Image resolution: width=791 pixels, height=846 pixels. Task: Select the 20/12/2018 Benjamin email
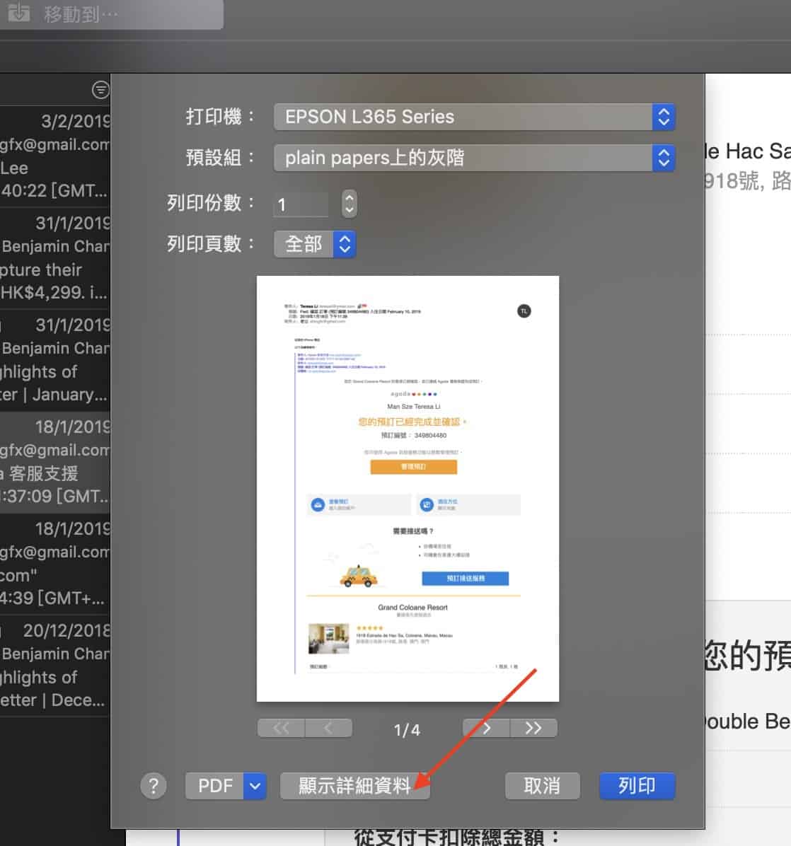(55, 666)
